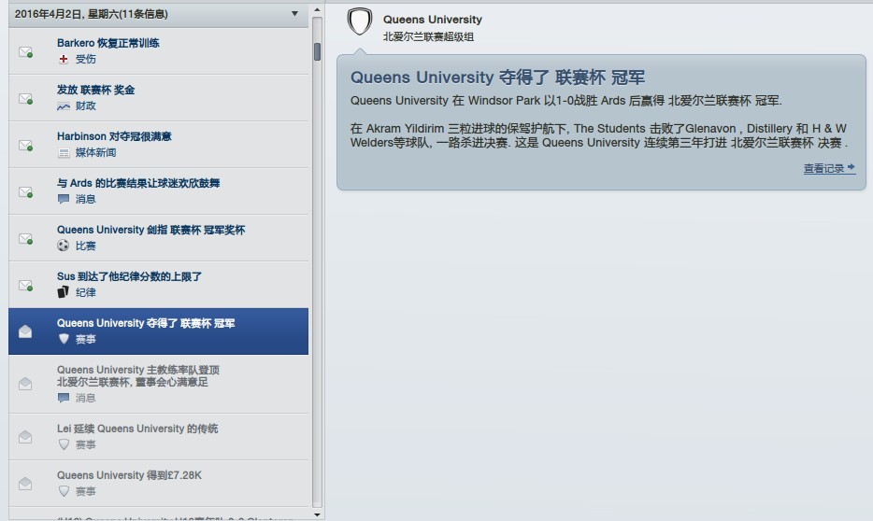Click the red cross injury icon
Screen dimensions: 873x521
pyautogui.click(x=64, y=59)
